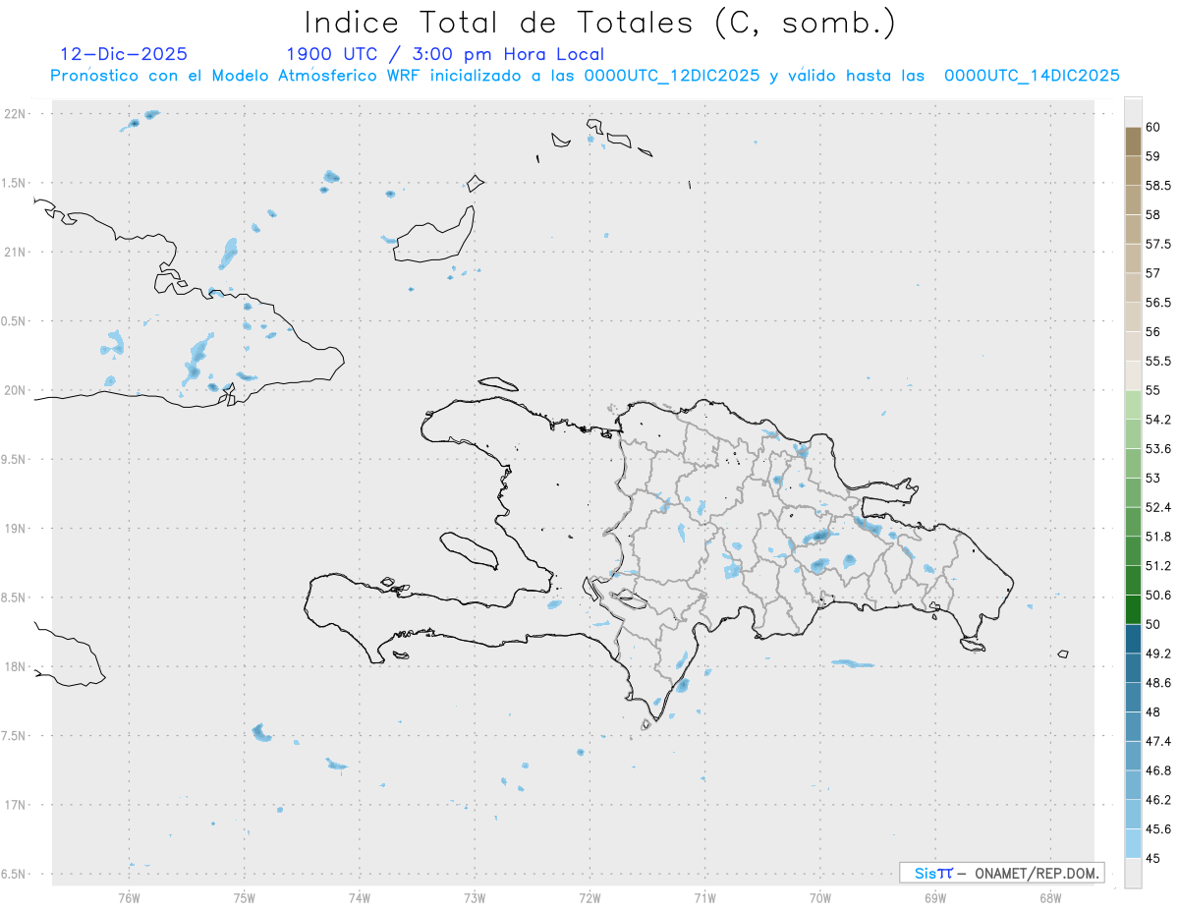1179x911 pixels.
Task: Click the '9.5N' latitude tick label
Action: [15, 460]
